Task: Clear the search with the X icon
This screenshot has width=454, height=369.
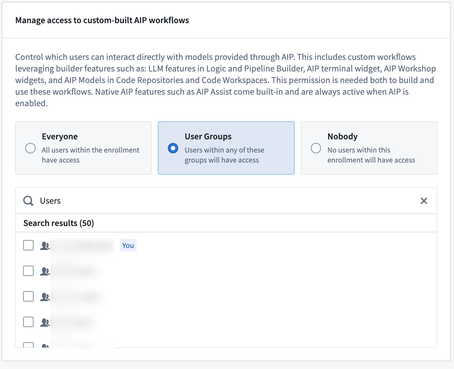Action: pyautogui.click(x=424, y=200)
